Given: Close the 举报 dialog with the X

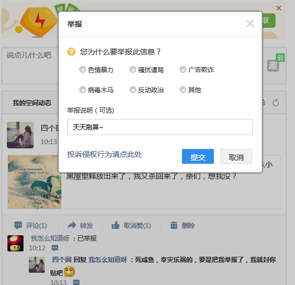Looking at the screenshot, I should pos(250,23).
